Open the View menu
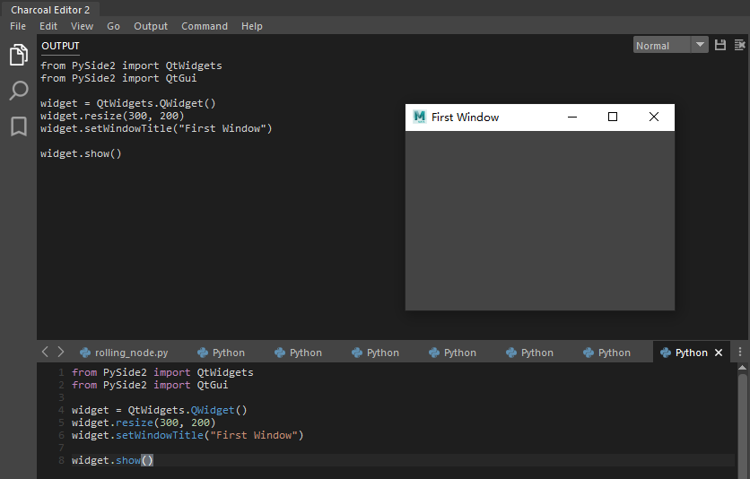This screenshot has width=750, height=479. (82, 26)
